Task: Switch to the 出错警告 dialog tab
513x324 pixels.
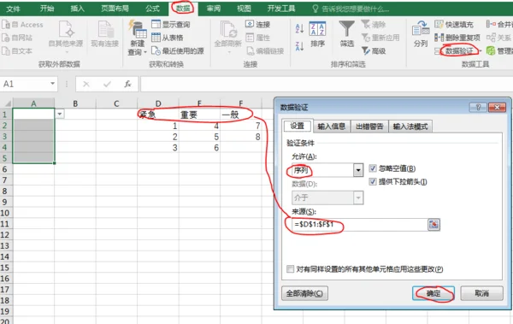Action: click(369, 127)
